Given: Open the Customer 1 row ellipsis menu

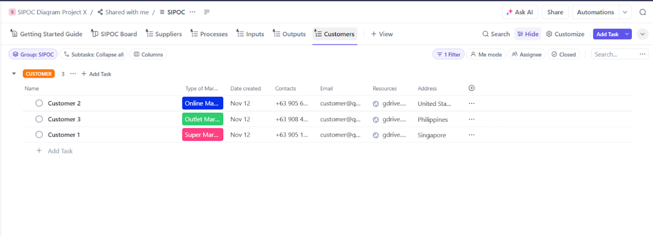Looking at the screenshot, I should coord(471,135).
